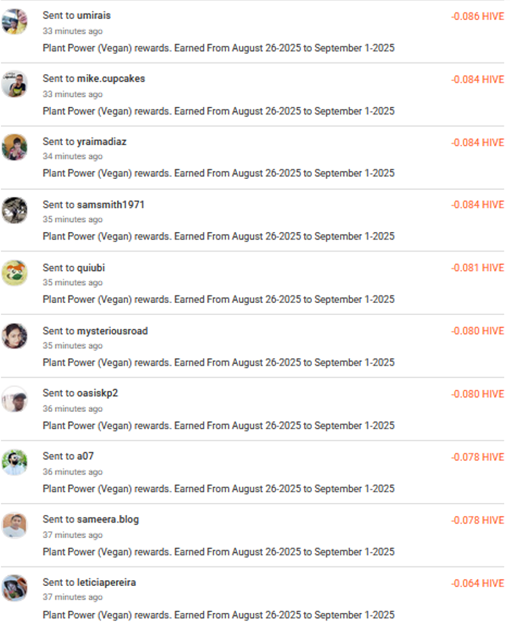Open the umirais username link
This screenshot has width=510, height=626.
coord(94,16)
